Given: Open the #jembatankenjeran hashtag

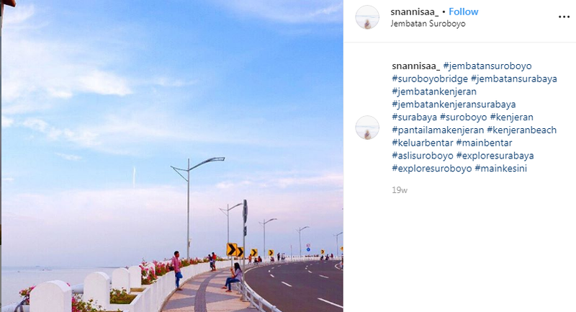Looking at the screenshot, I should click(x=434, y=92).
